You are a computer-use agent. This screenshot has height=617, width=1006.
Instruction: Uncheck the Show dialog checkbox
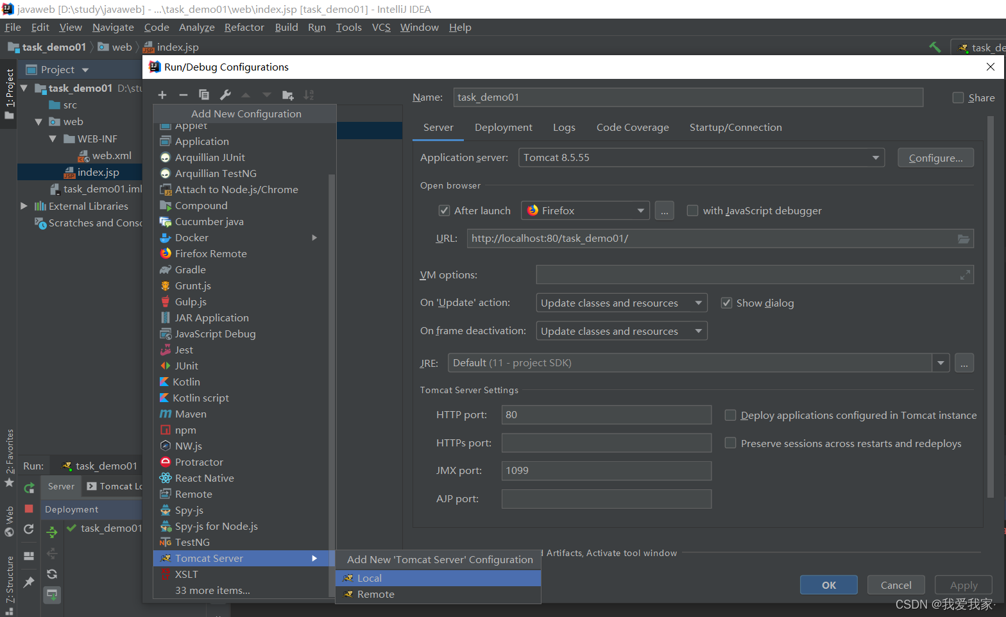[x=726, y=303]
